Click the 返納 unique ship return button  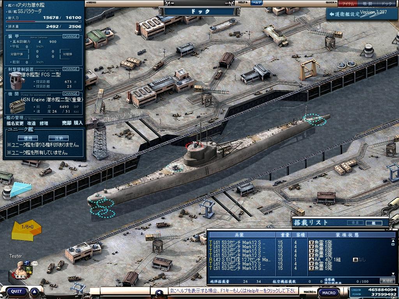click(x=58, y=138)
